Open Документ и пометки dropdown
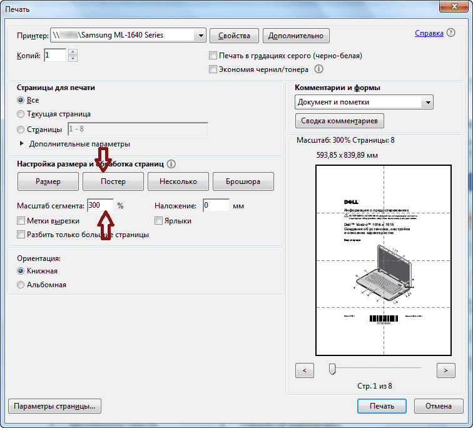 [427, 102]
